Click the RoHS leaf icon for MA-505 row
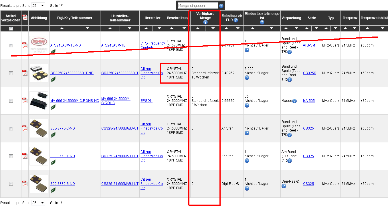 click(53, 107)
